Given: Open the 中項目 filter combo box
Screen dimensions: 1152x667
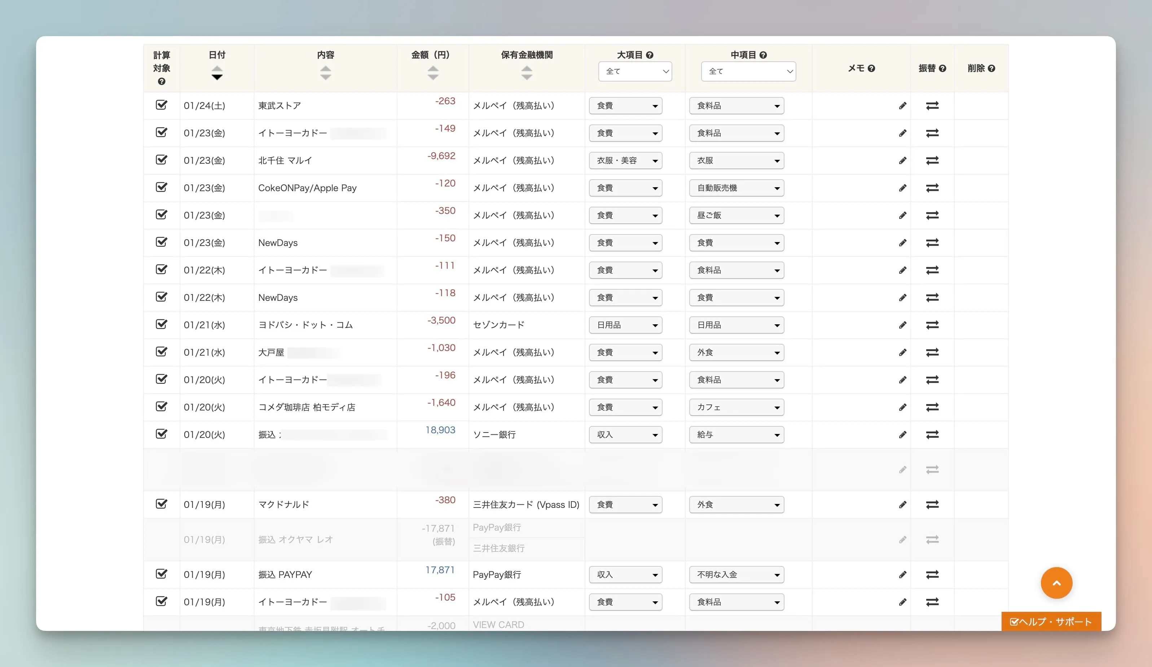Looking at the screenshot, I should point(748,71).
